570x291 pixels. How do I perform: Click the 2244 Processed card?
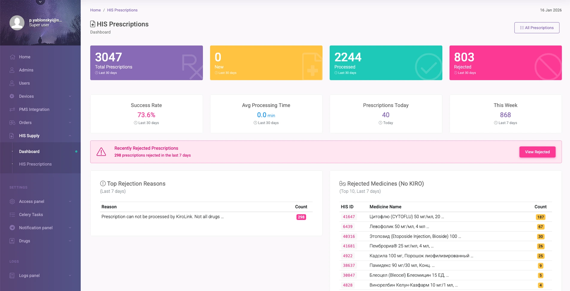pyautogui.click(x=386, y=63)
